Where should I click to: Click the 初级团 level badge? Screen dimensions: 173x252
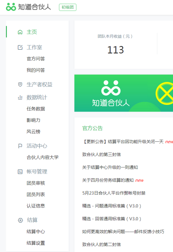(x=68, y=7)
